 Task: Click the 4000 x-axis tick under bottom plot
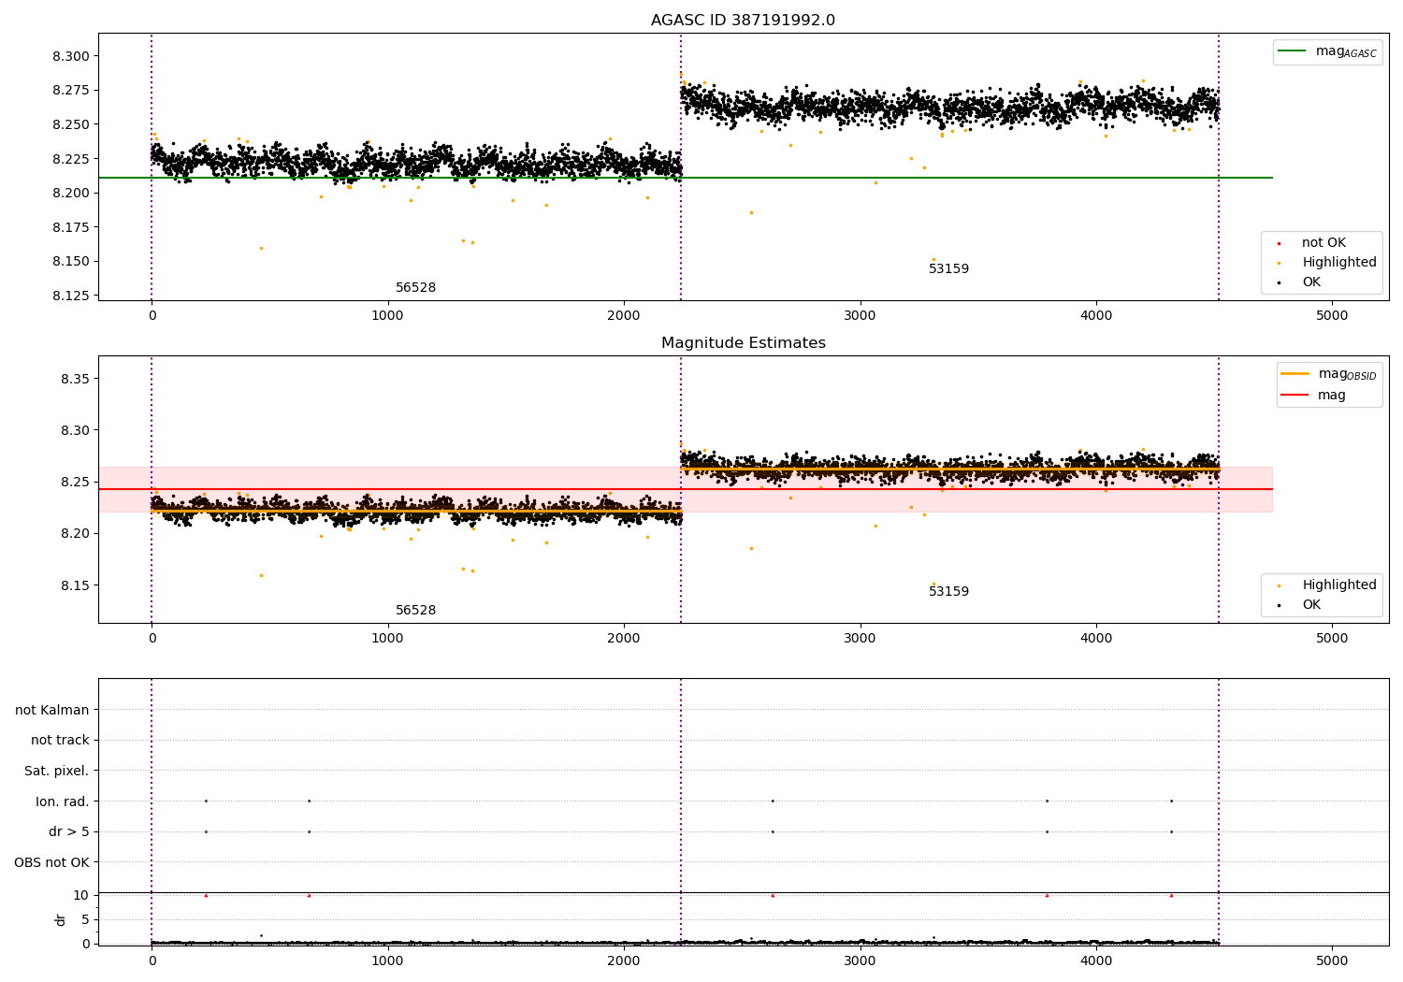(1096, 961)
